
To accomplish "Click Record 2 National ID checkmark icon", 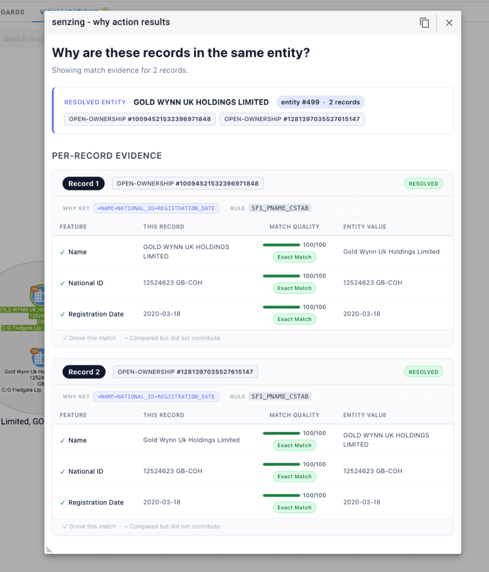I will pyautogui.click(x=62, y=471).
